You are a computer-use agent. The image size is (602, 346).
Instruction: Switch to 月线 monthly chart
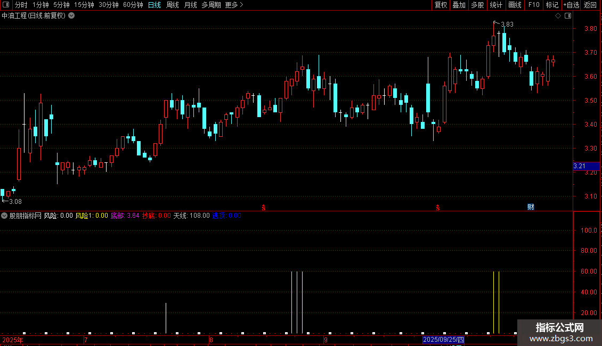(190, 5)
